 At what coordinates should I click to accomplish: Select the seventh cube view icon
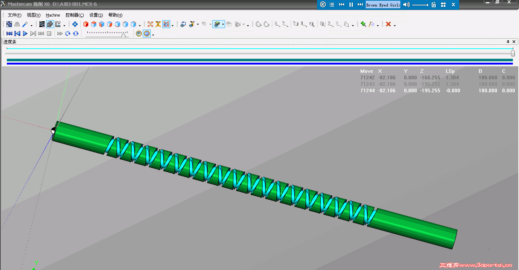tap(133, 24)
